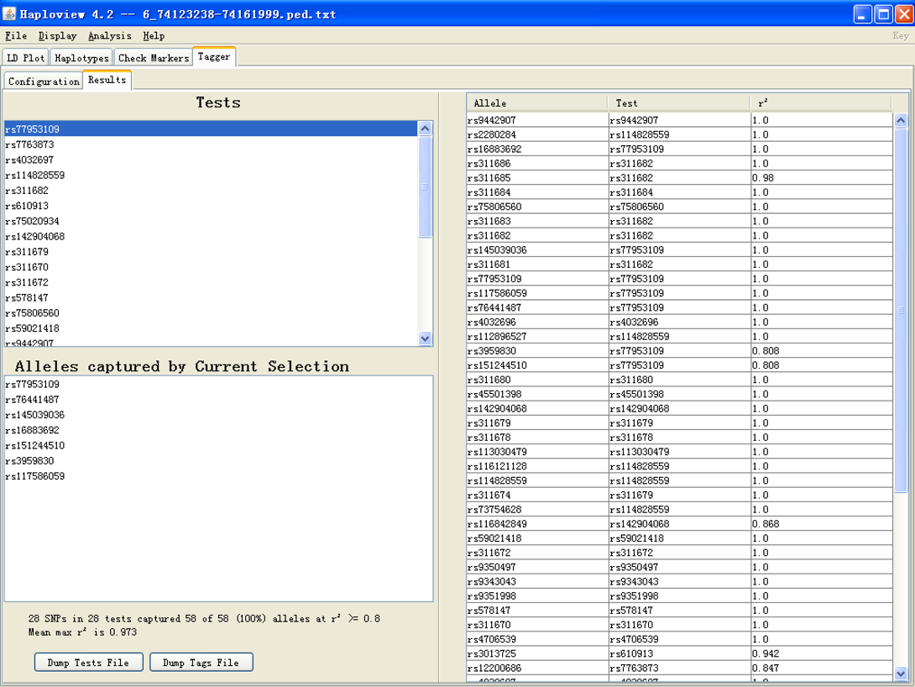
Task: Click test cell rs610913 in results table
Action: click(x=680, y=653)
